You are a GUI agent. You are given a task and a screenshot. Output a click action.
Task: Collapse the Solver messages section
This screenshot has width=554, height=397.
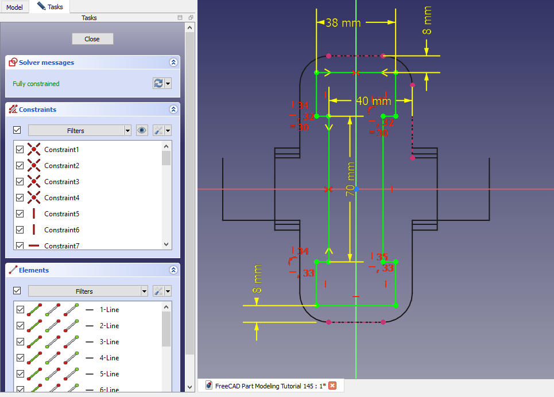pyautogui.click(x=173, y=63)
